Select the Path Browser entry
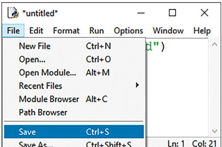Image resolution: width=222 pixels, height=147 pixels. coord(43,113)
